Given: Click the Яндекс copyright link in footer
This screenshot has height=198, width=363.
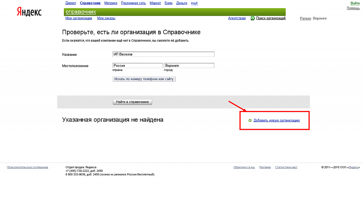Looking at the screenshot, I should click(x=353, y=167).
